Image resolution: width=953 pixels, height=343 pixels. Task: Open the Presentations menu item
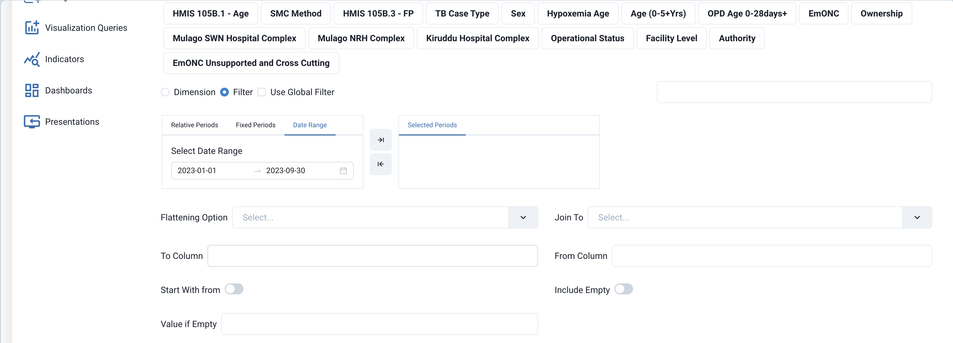coord(62,121)
